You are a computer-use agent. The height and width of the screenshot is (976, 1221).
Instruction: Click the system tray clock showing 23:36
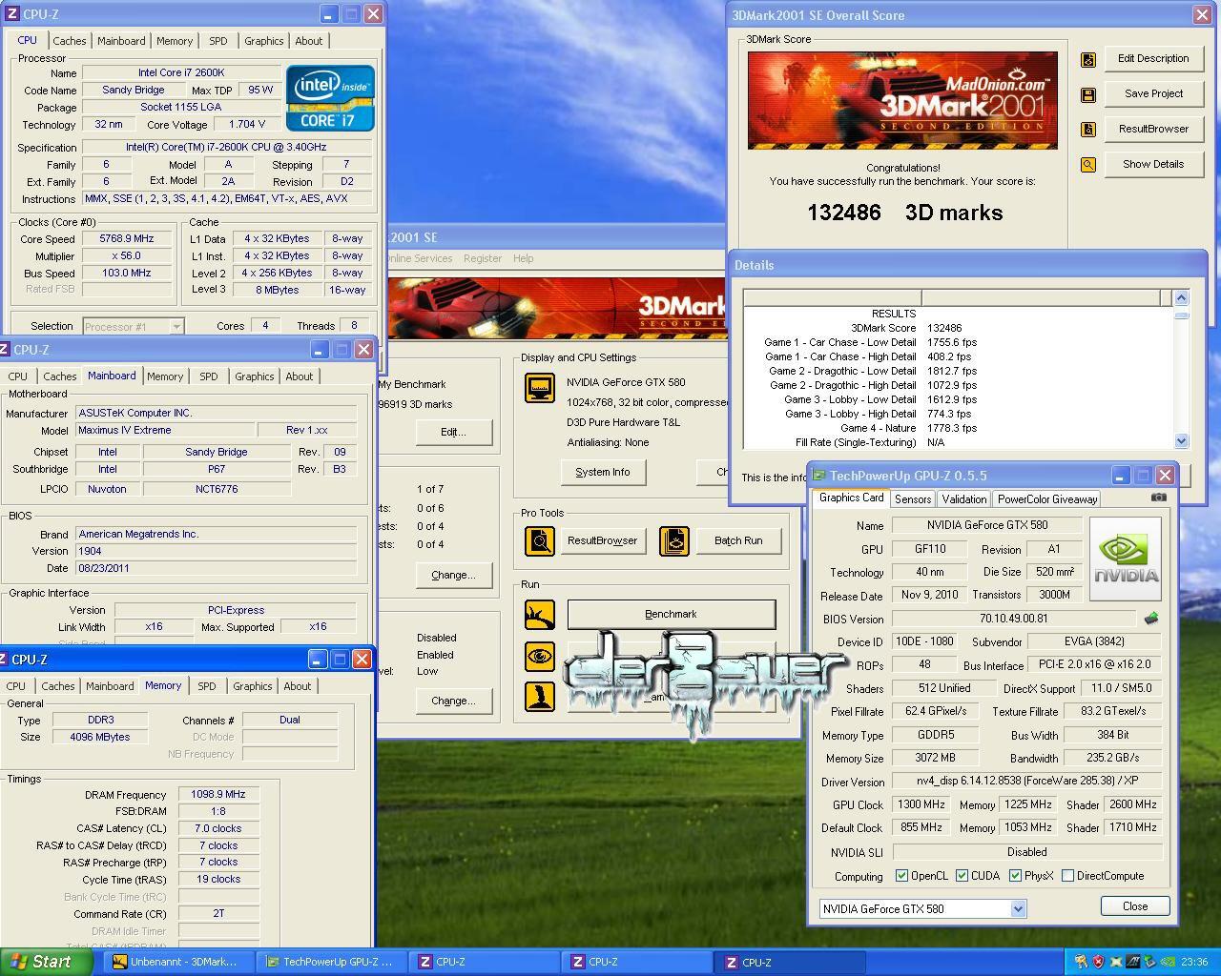[1194, 962]
